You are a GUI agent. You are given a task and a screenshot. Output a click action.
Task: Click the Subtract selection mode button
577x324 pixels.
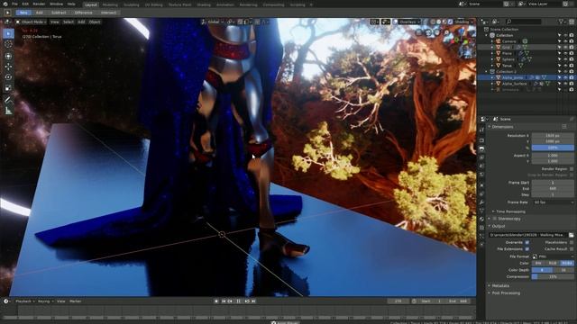pos(59,13)
